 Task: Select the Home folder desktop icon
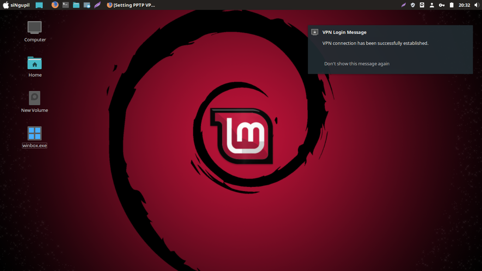click(35, 67)
